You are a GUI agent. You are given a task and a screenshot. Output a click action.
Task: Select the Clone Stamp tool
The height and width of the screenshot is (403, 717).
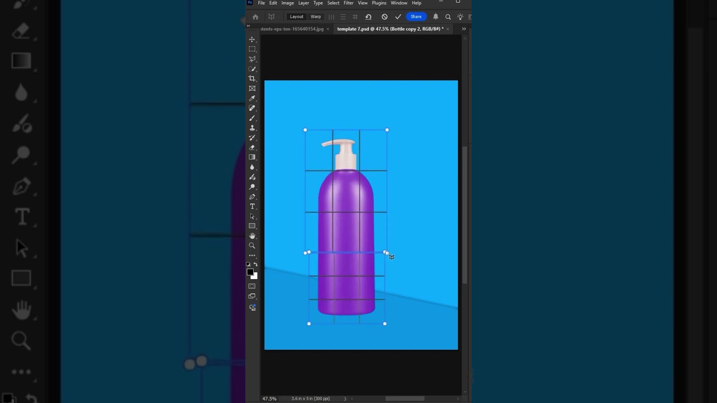click(x=252, y=128)
